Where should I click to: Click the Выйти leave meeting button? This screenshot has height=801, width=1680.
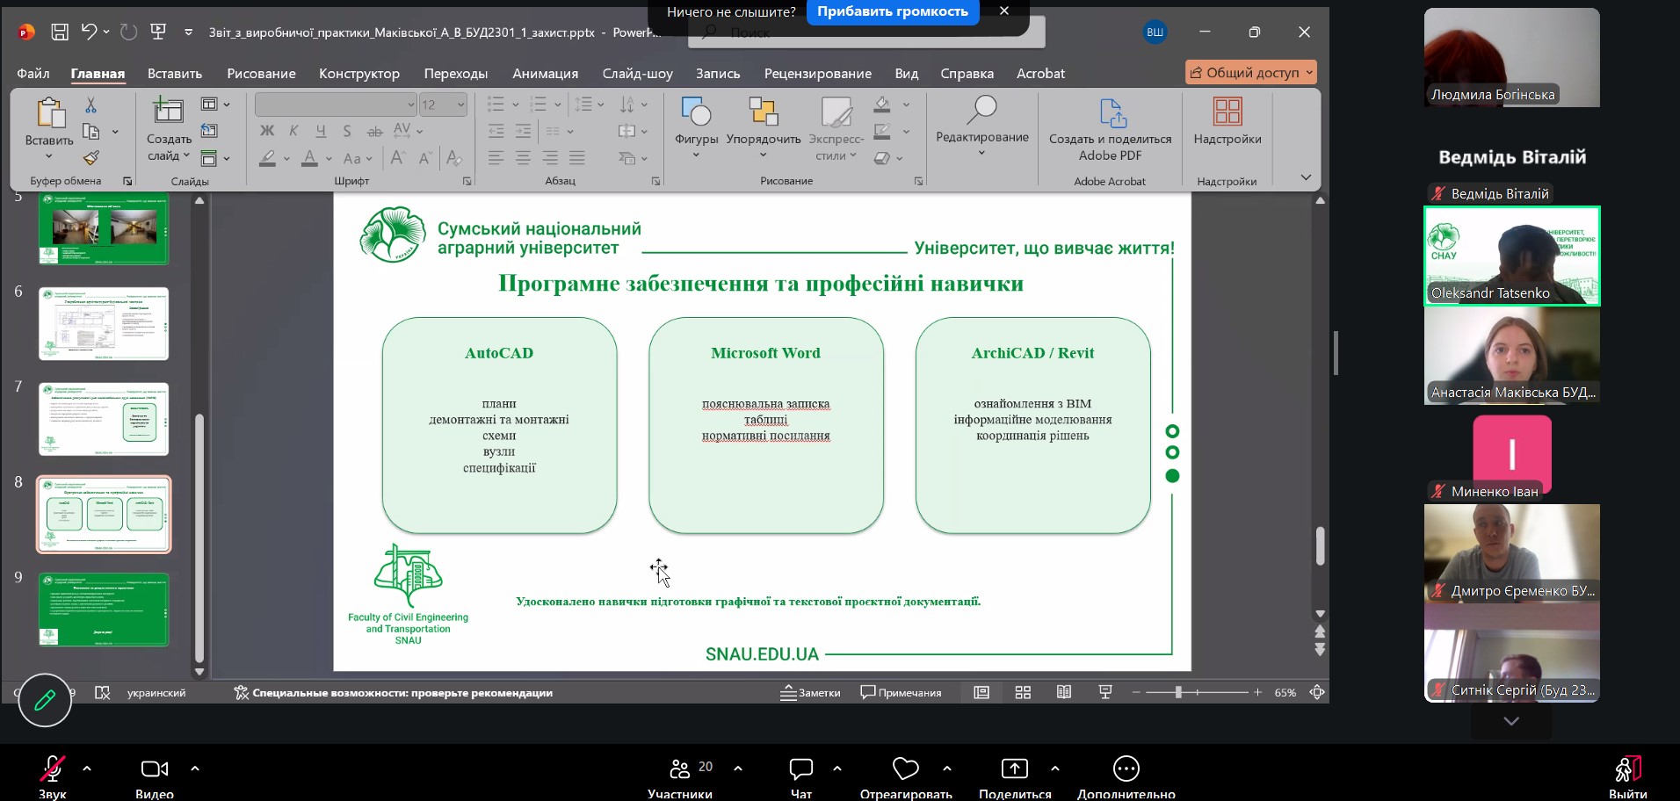coord(1627,776)
